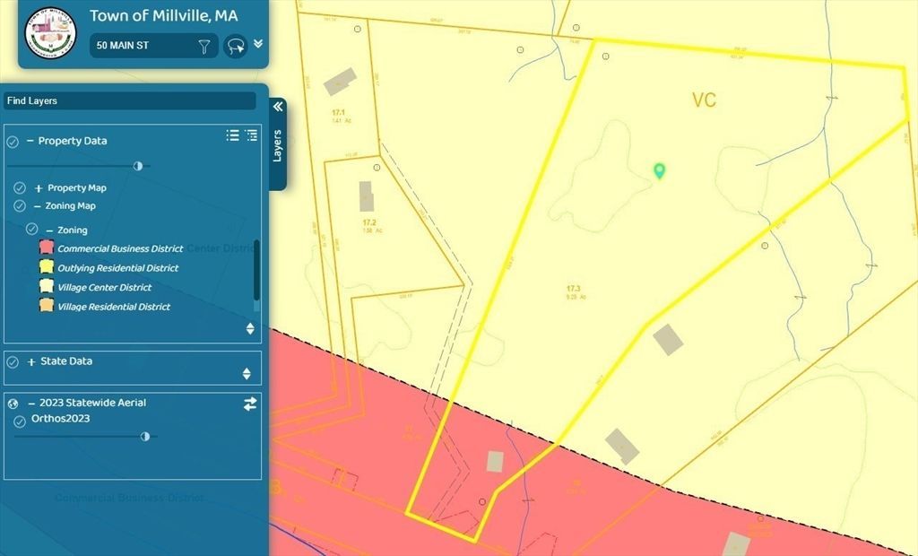Screen dimensions: 918x556
Task: Expand the Property Map tree node
Action: (39, 188)
